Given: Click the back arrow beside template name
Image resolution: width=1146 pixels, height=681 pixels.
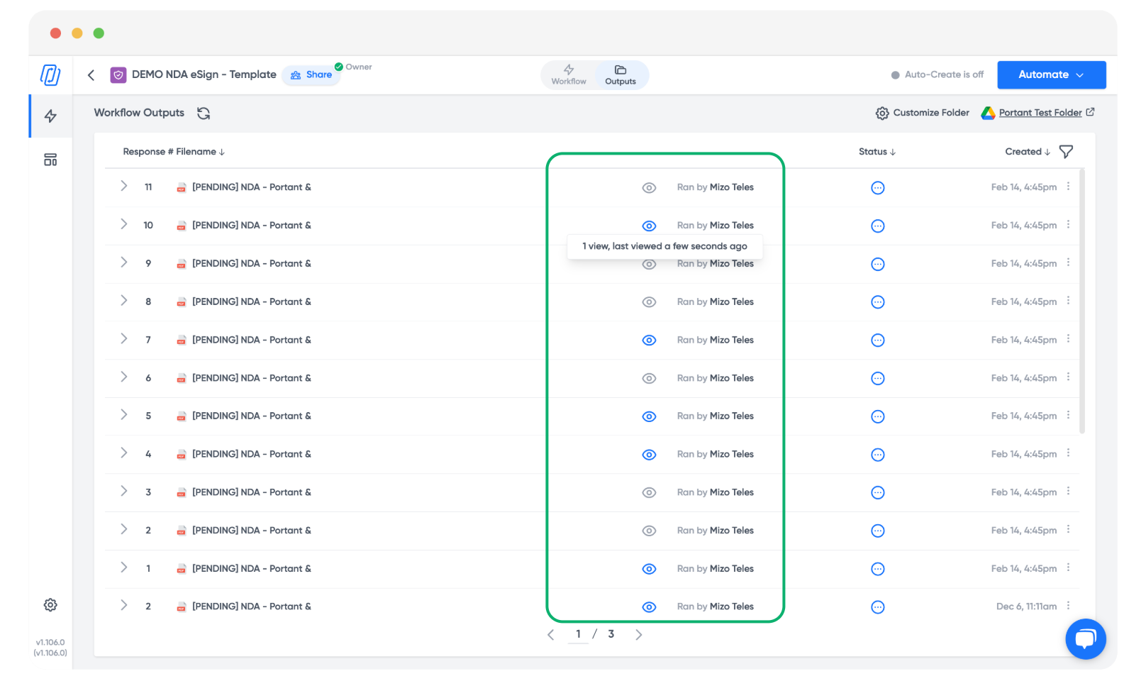Looking at the screenshot, I should [x=91, y=75].
